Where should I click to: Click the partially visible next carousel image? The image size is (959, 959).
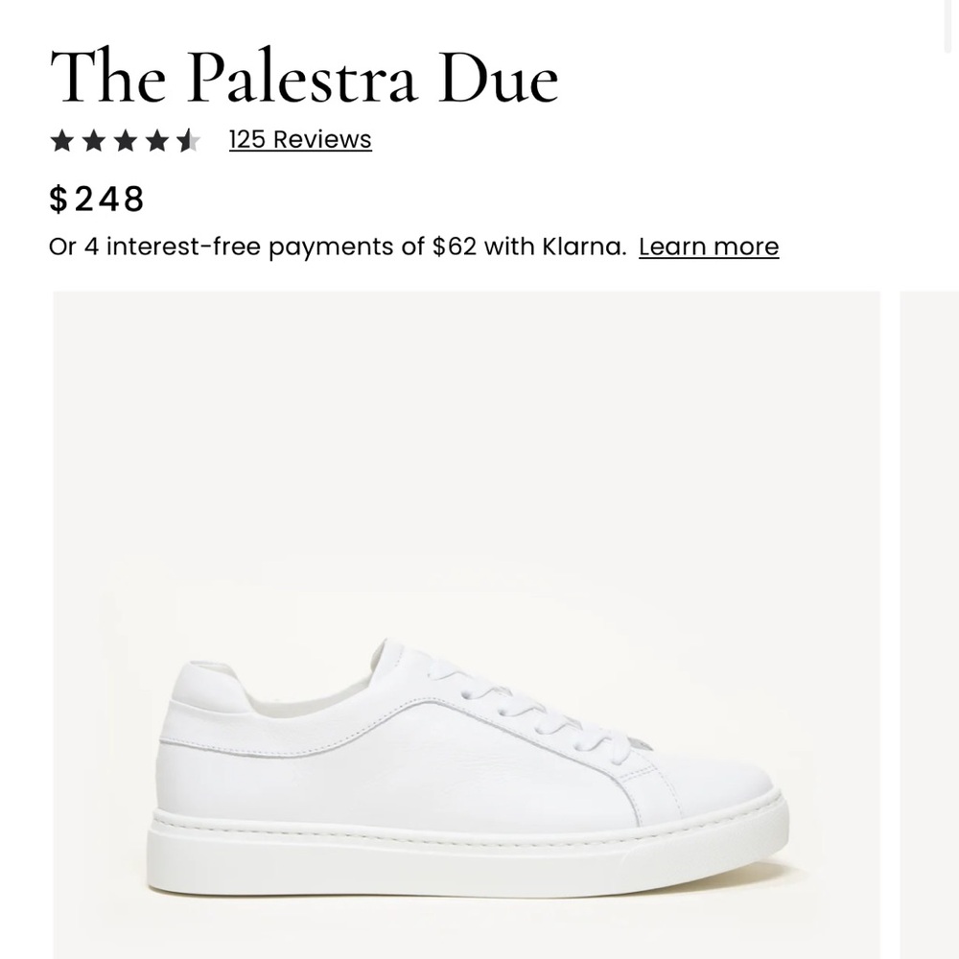pos(930,623)
